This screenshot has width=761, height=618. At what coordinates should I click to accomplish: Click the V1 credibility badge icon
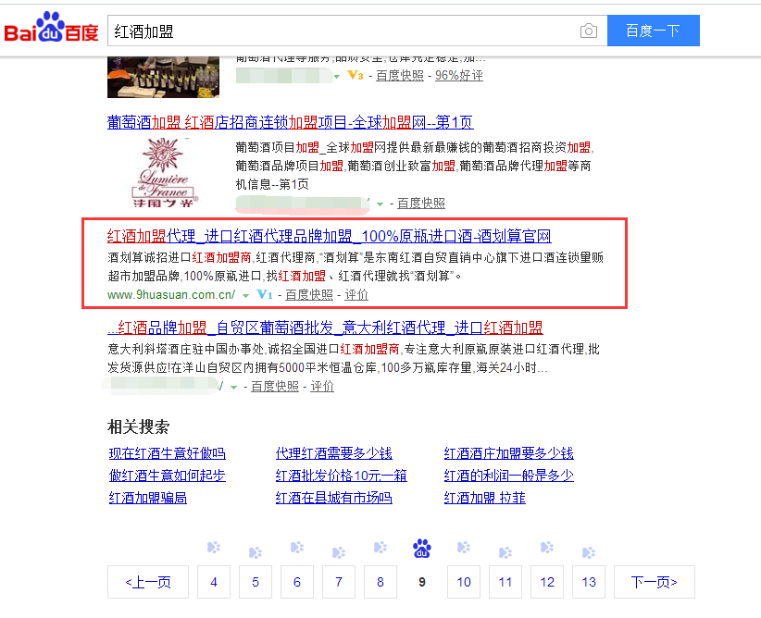coord(265,294)
